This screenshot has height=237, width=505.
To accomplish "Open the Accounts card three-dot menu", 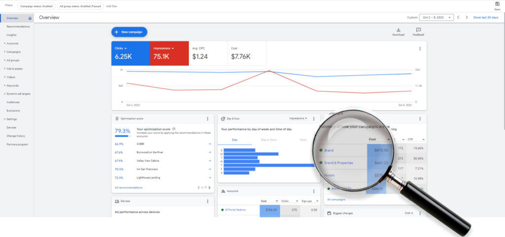I will point(314,191).
